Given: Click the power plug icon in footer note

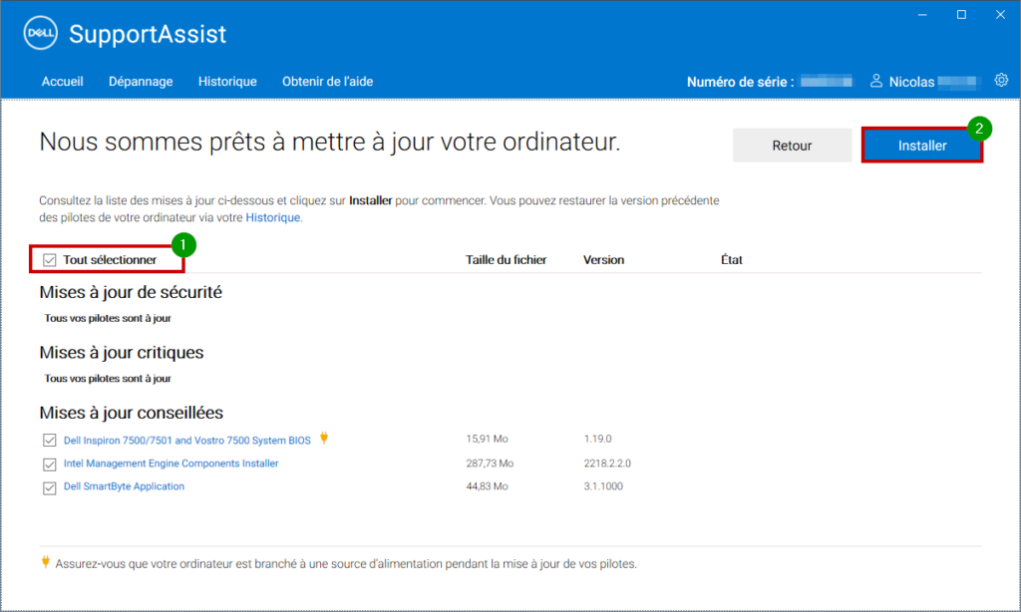Looking at the screenshot, I should coord(45,562).
